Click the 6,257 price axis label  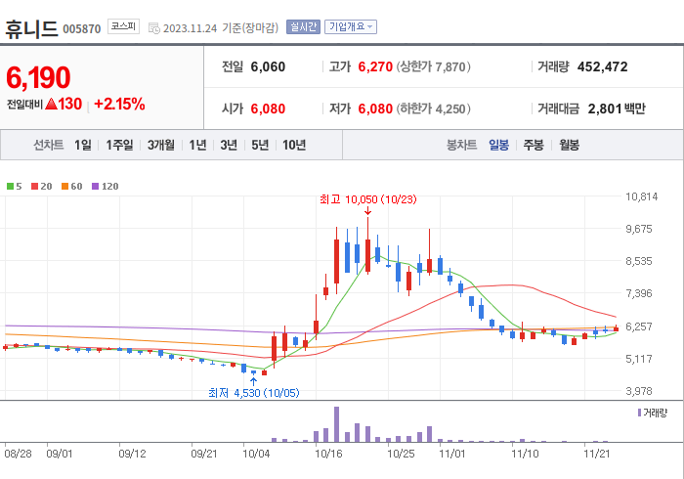tap(639, 327)
